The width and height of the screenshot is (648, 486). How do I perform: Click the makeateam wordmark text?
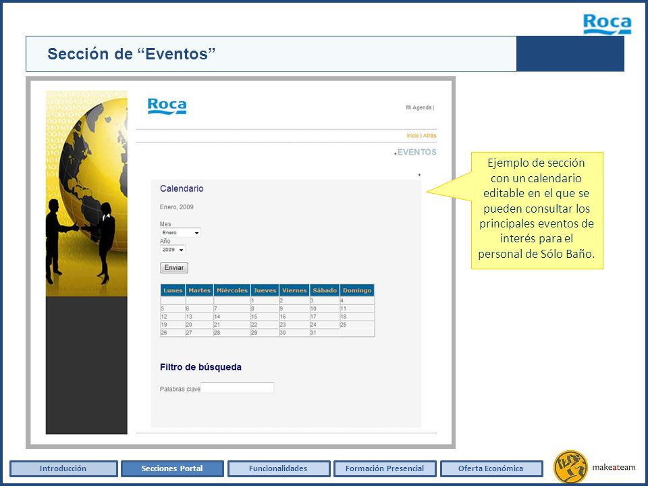point(614,467)
